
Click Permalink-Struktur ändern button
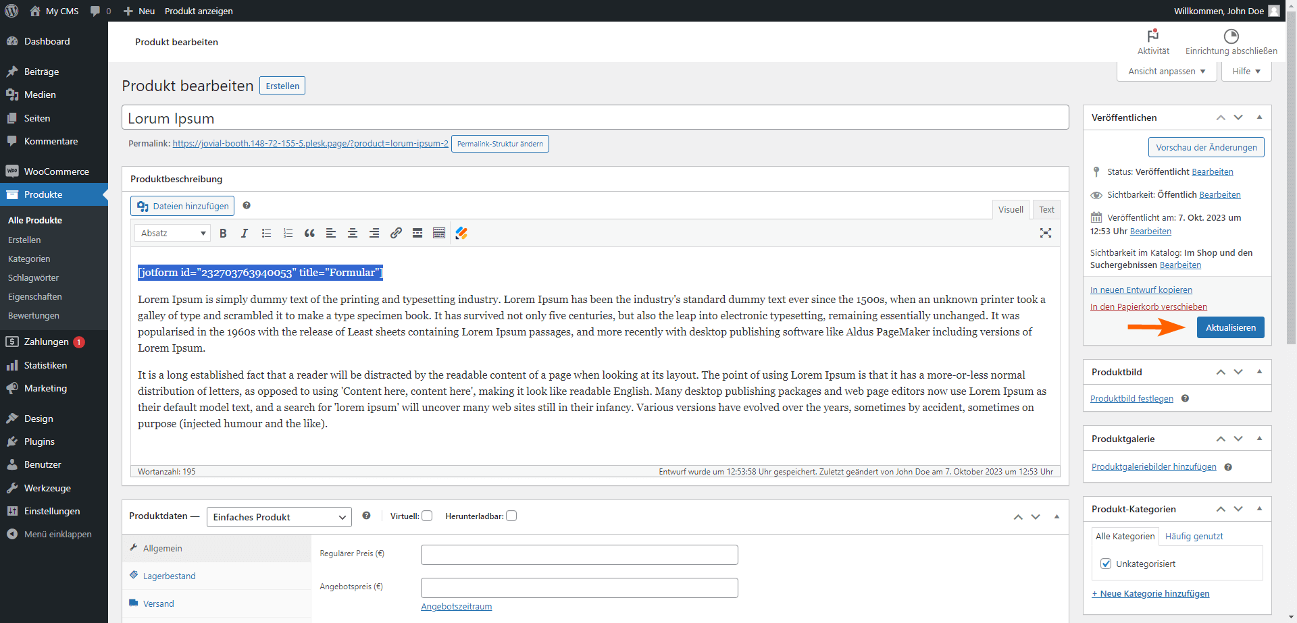point(500,144)
